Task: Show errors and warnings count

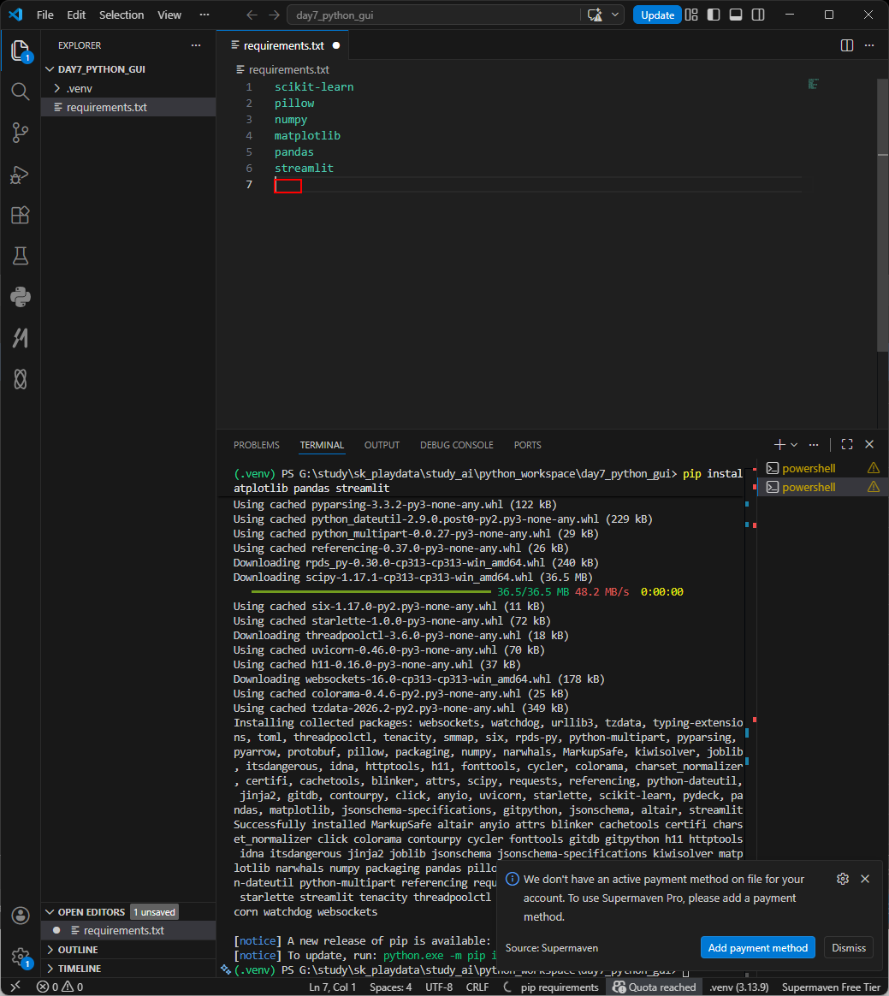Action: (x=60, y=987)
